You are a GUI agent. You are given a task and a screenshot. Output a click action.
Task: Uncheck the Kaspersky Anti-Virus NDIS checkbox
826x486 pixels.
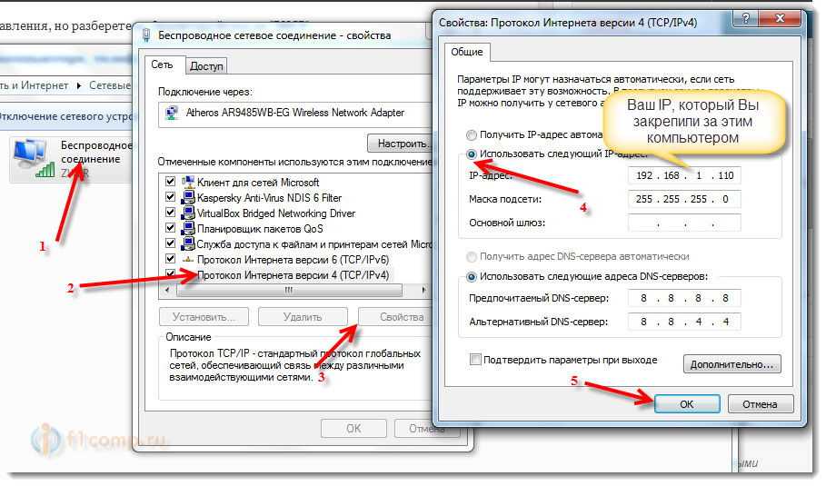click(x=170, y=197)
